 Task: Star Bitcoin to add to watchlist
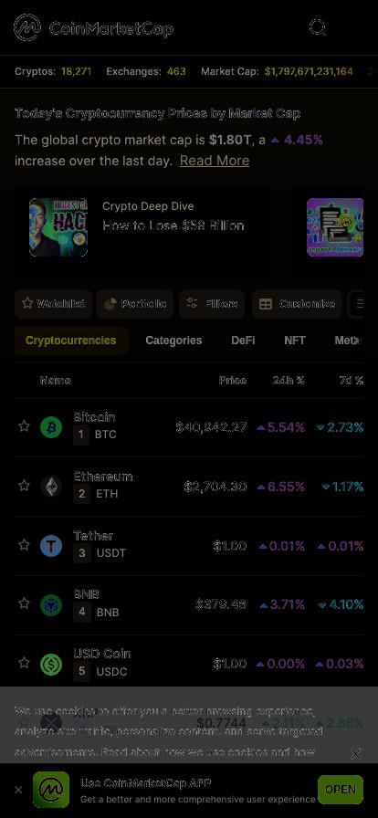(x=24, y=426)
